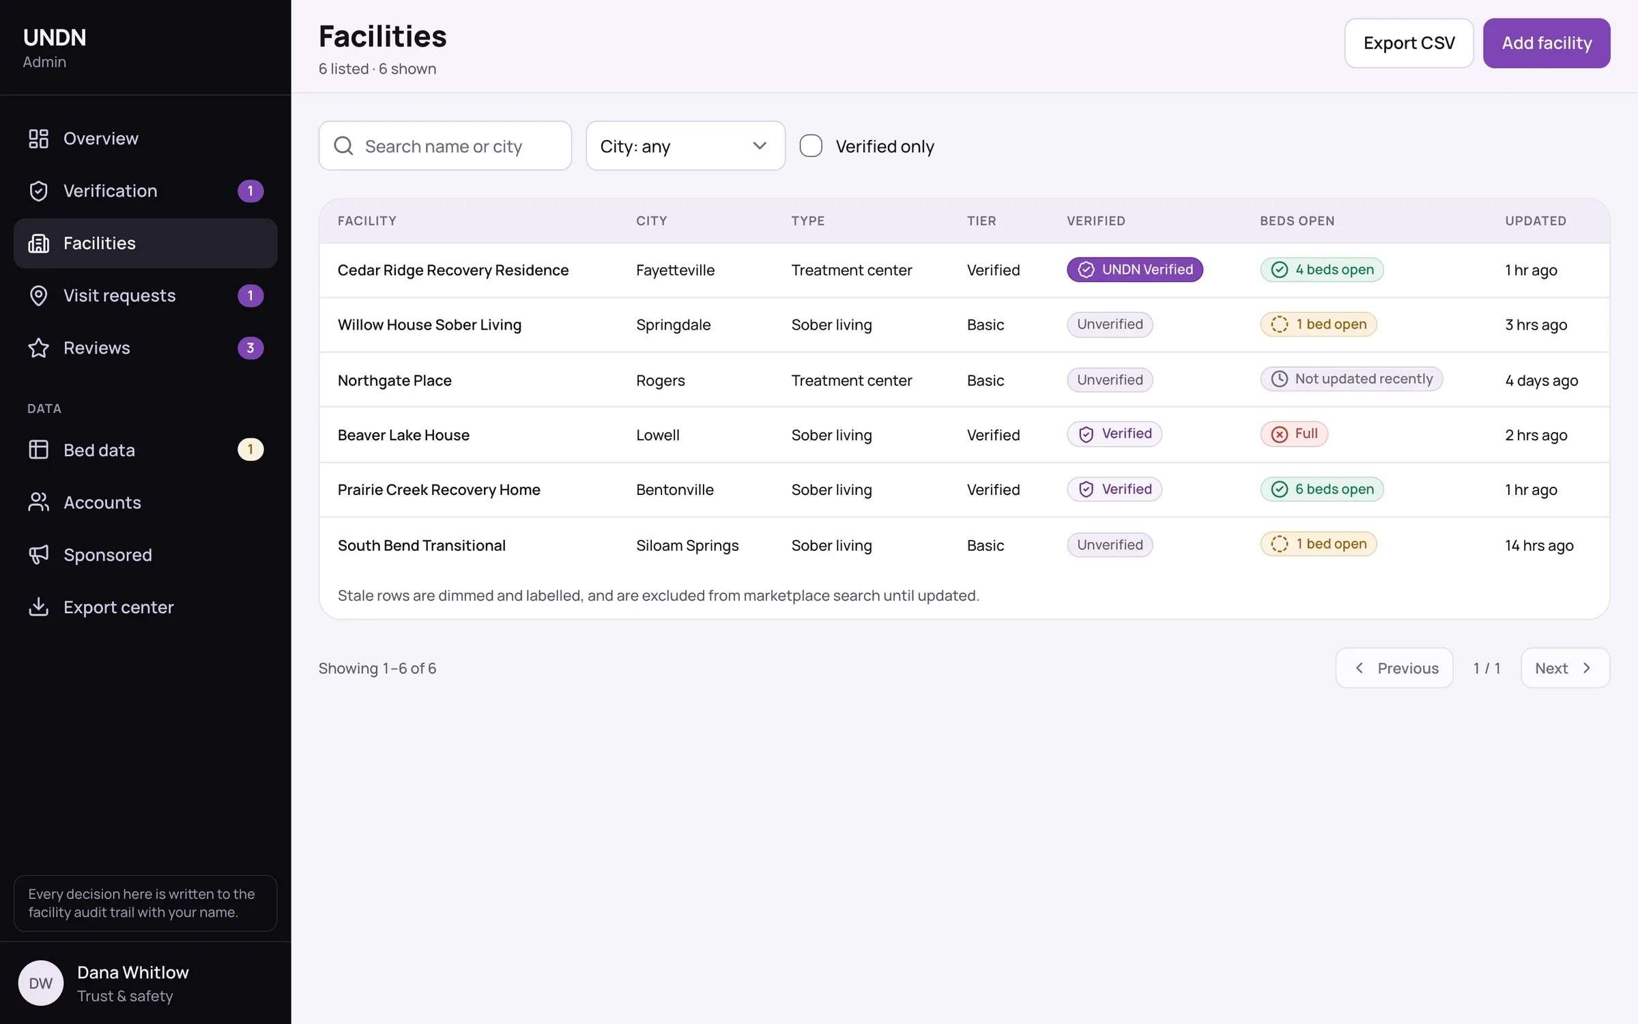Click the search magnifier icon
Viewport: 1638px width, 1024px height.
click(x=343, y=146)
